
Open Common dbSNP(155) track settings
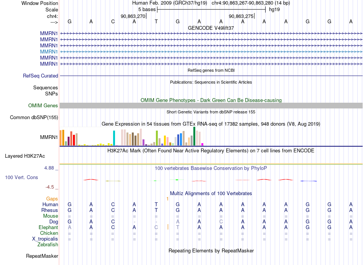pyautogui.click(x=34, y=117)
